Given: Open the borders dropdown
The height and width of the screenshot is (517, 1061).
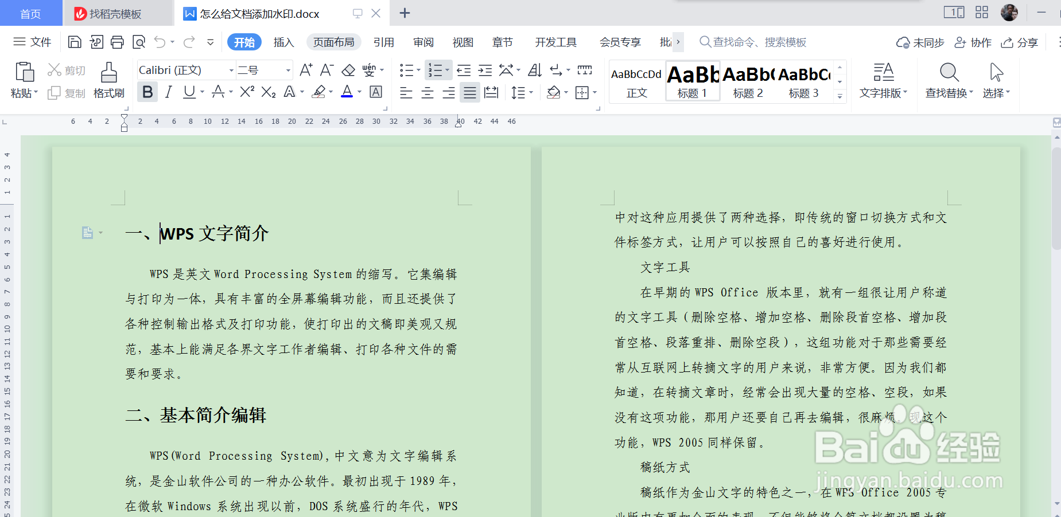Looking at the screenshot, I should click(x=594, y=92).
